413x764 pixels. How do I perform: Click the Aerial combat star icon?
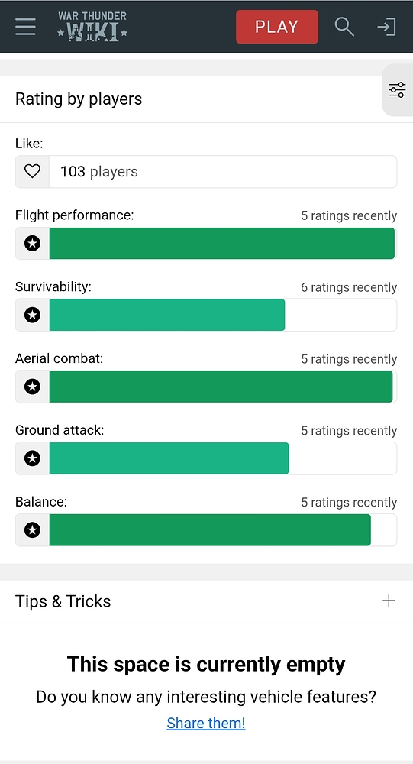(32, 387)
